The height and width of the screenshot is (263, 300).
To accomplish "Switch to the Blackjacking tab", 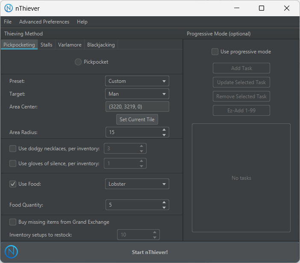I will coord(100,45).
